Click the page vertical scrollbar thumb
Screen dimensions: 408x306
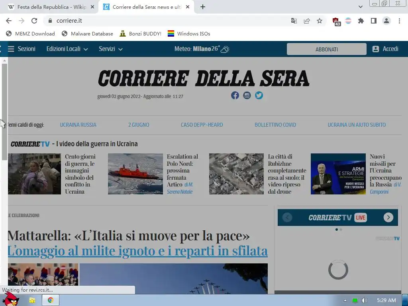click(4, 112)
